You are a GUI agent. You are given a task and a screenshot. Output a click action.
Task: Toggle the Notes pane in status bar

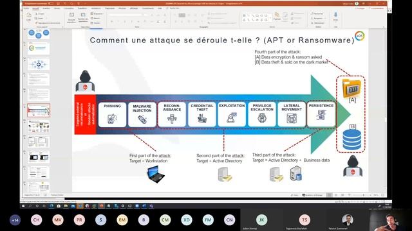[x=295, y=195]
